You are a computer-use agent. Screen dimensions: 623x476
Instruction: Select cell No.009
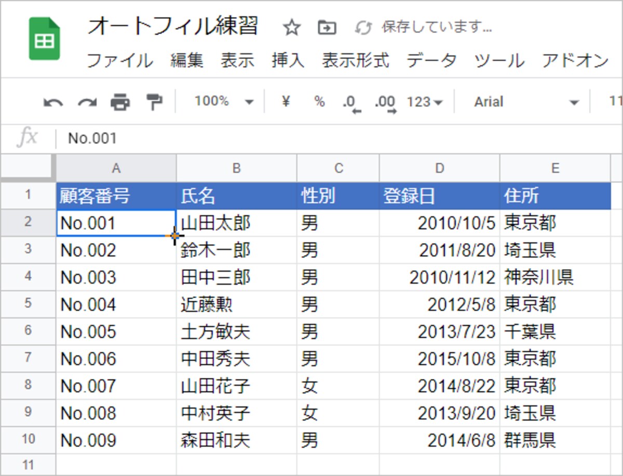(x=116, y=440)
